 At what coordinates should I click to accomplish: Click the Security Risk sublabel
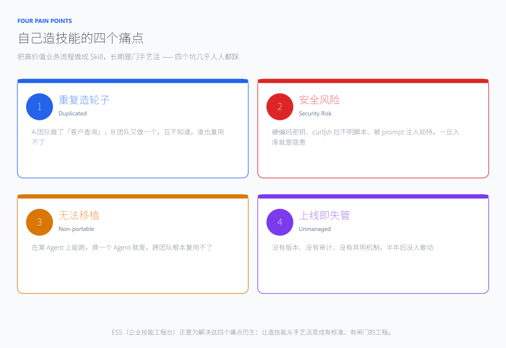click(315, 113)
